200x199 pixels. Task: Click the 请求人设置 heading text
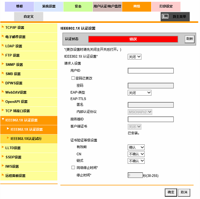73,63
